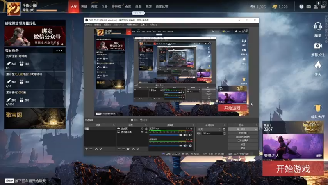Open the 组队大厅 team lobby icon
The height and width of the screenshot is (185, 328).
point(318,108)
